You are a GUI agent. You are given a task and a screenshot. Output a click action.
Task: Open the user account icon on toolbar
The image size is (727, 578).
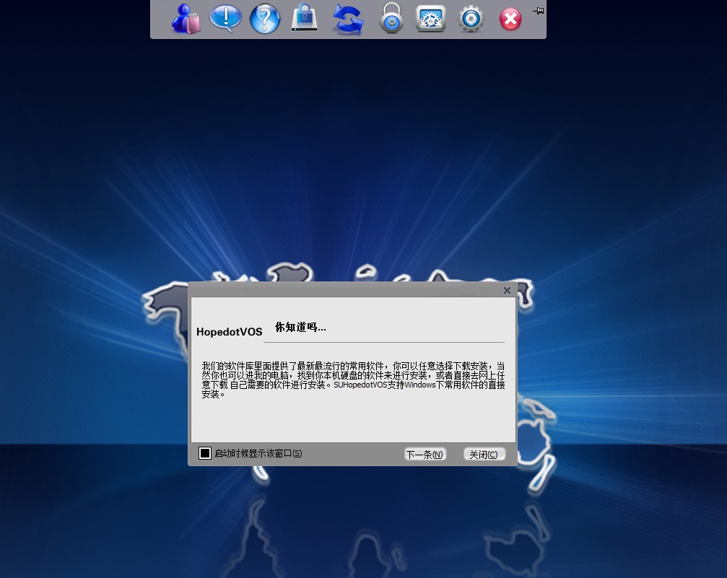click(186, 19)
